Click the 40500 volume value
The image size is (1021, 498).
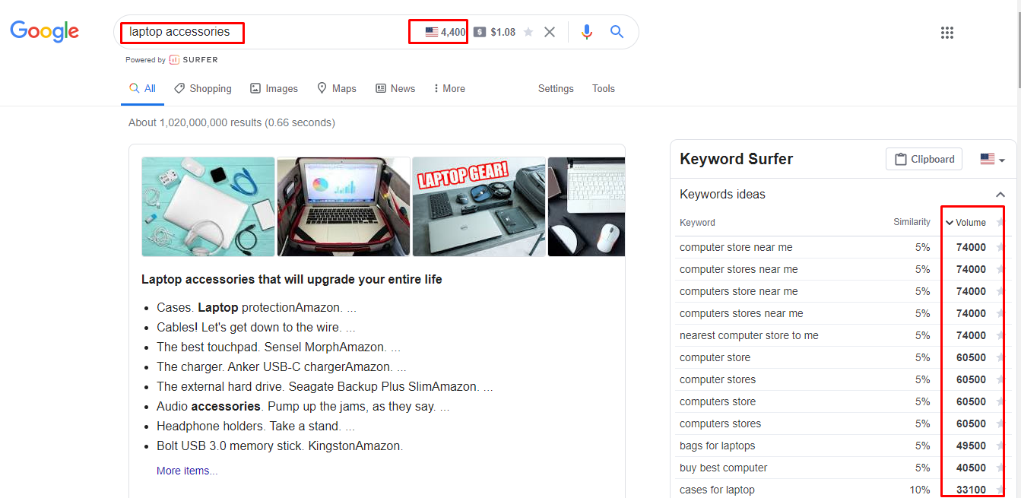[x=971, y=468]
